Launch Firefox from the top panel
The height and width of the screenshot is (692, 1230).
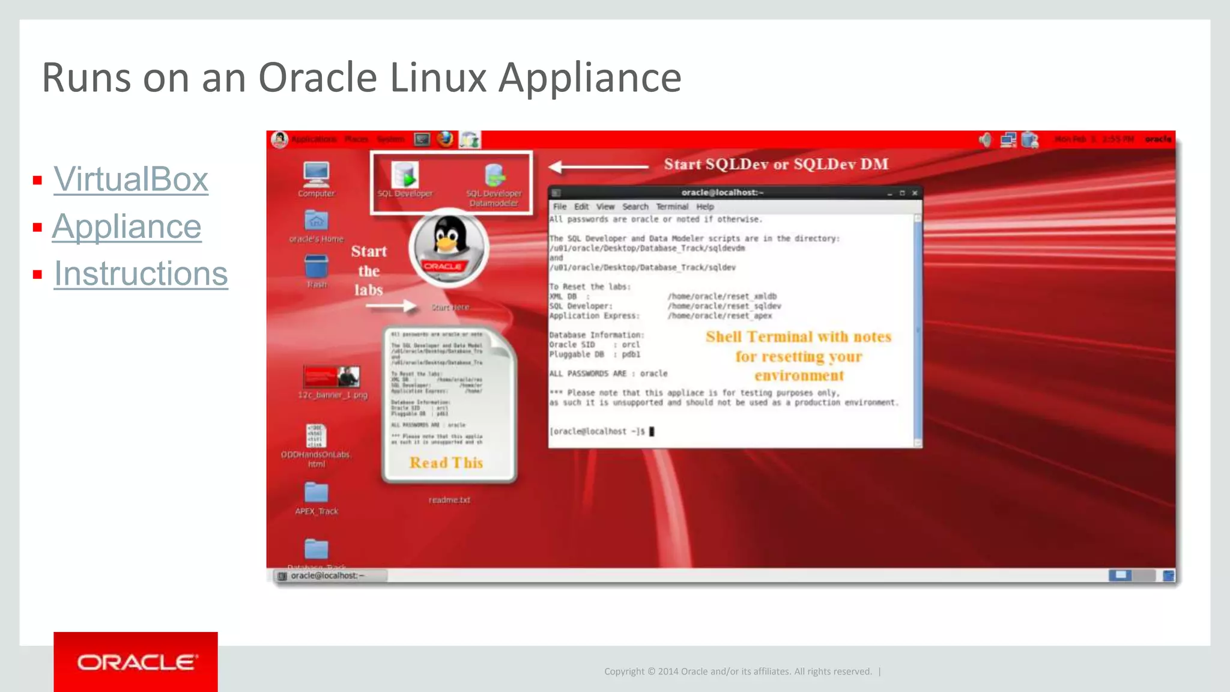point(445,139)
